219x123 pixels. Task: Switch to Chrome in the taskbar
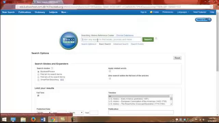point(53,120)
